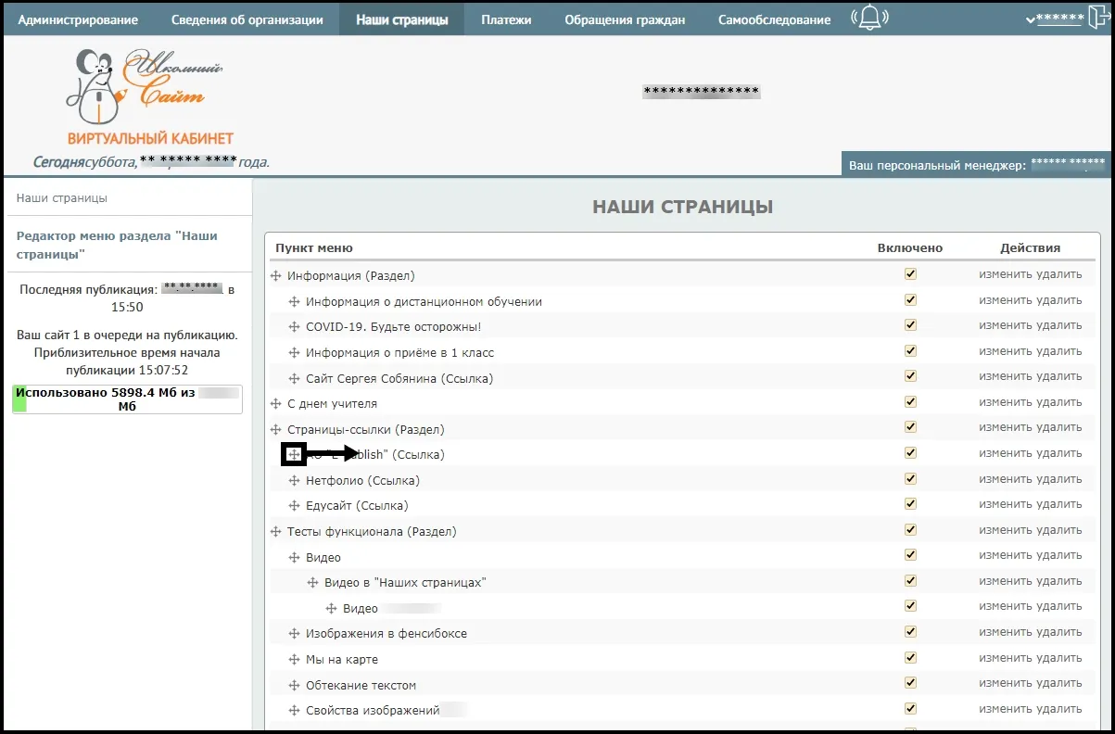Image resolution: width=1115 pixels, height=734 pixels.
Task: Click the drag handle of Свойства изображений
Action: click(294, 711)
